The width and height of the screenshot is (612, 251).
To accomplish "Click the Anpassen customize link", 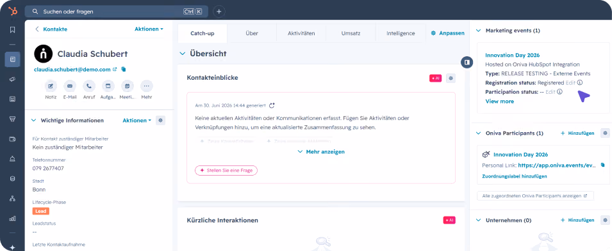I will pos(448,33).
